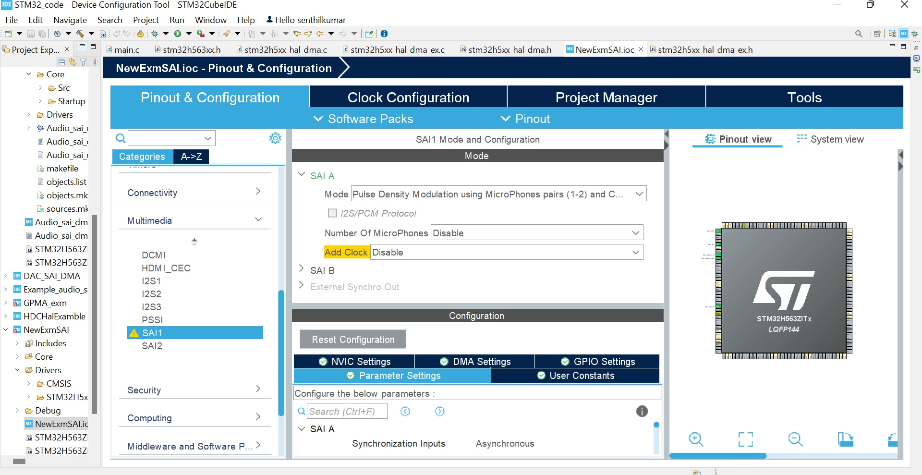
Task: Click the Reset Configuration button
Action: point(353,339)
